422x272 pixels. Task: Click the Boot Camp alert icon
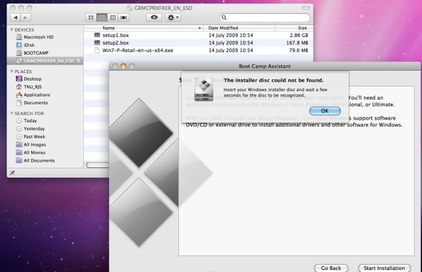[203, 90]
